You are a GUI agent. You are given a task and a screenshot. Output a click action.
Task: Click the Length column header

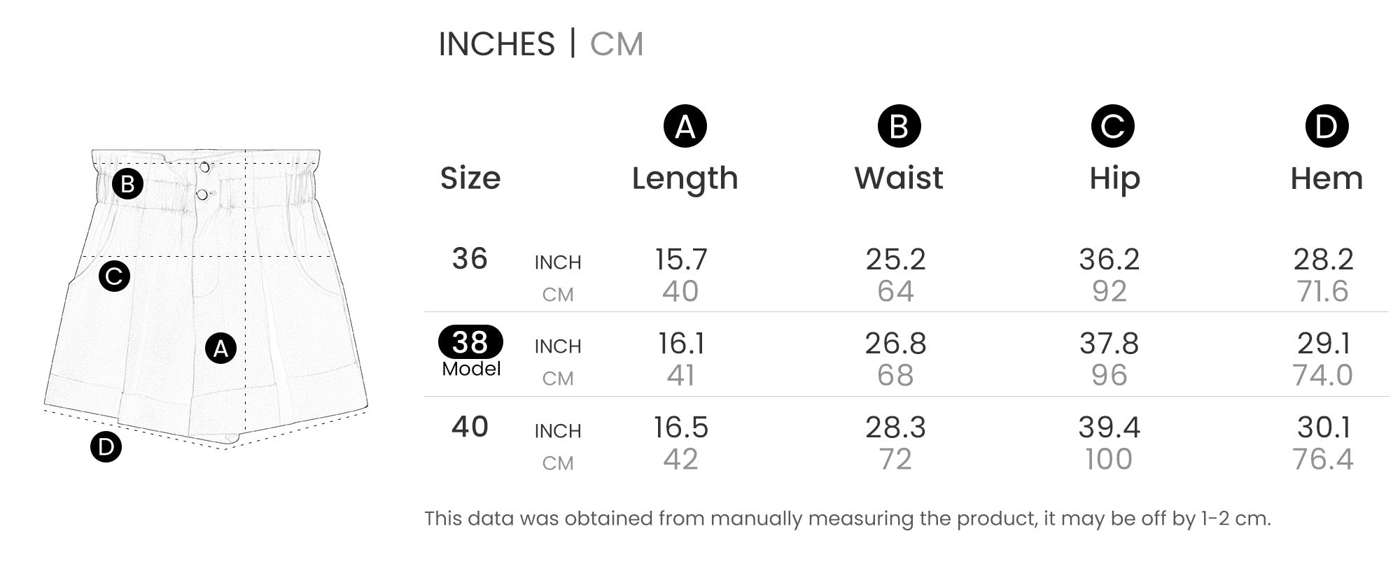[x=685, y=178]
